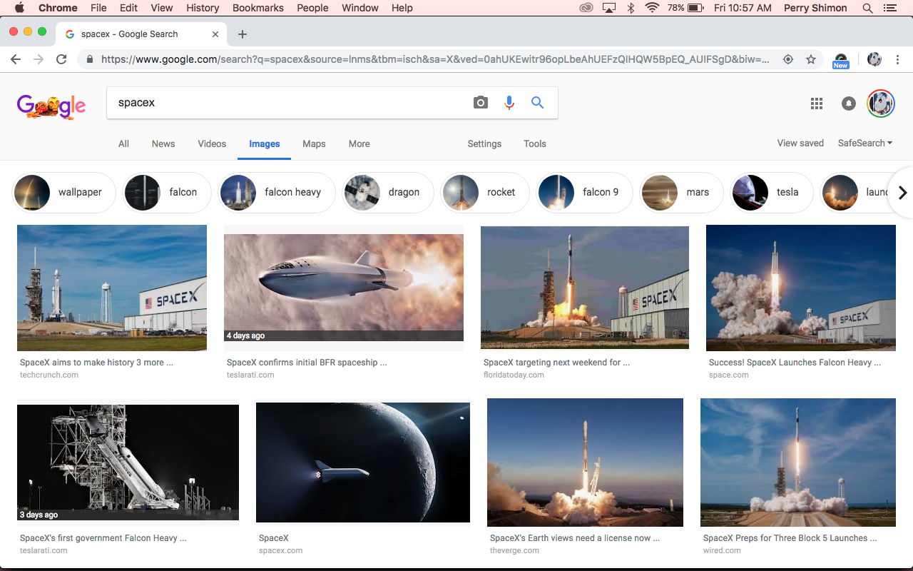Filter by wallpaper suggestion chip
Screen dimensions: 913x571
63,193
